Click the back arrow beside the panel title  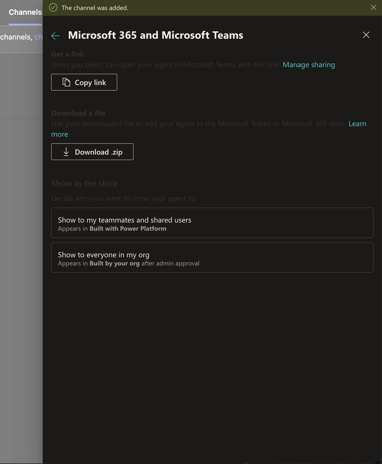(55, 36)
